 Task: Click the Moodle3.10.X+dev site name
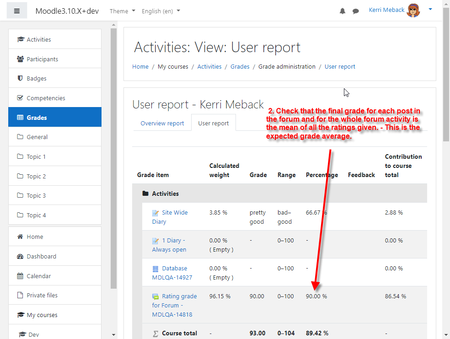tap(67, 11)
